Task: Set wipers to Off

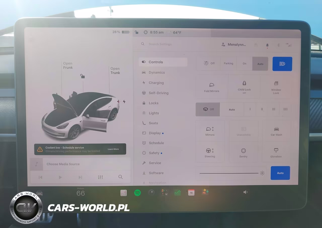Action: (208, 109)
